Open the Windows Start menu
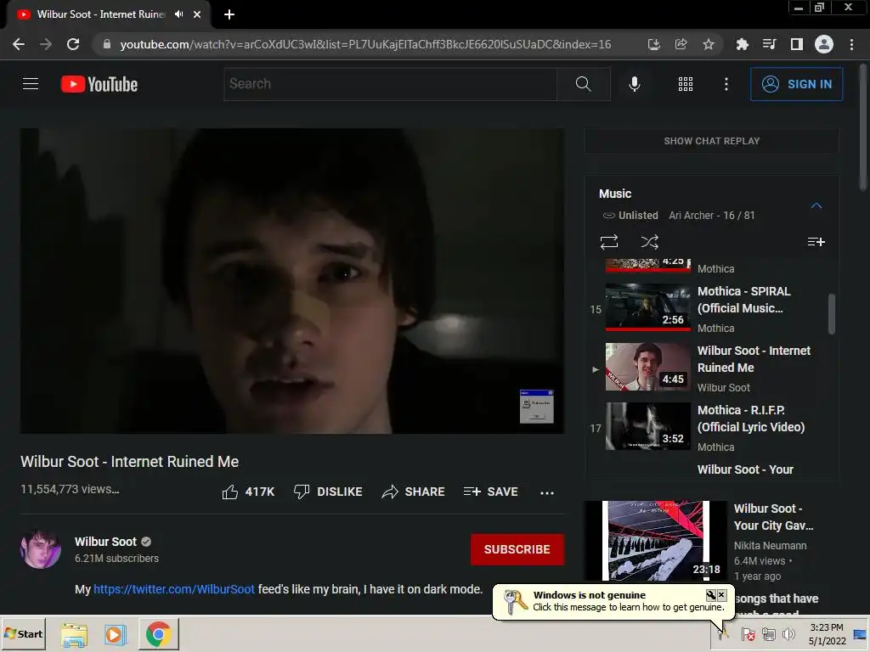The height and width of the screenshot is (652, 870). click(23, 633)
